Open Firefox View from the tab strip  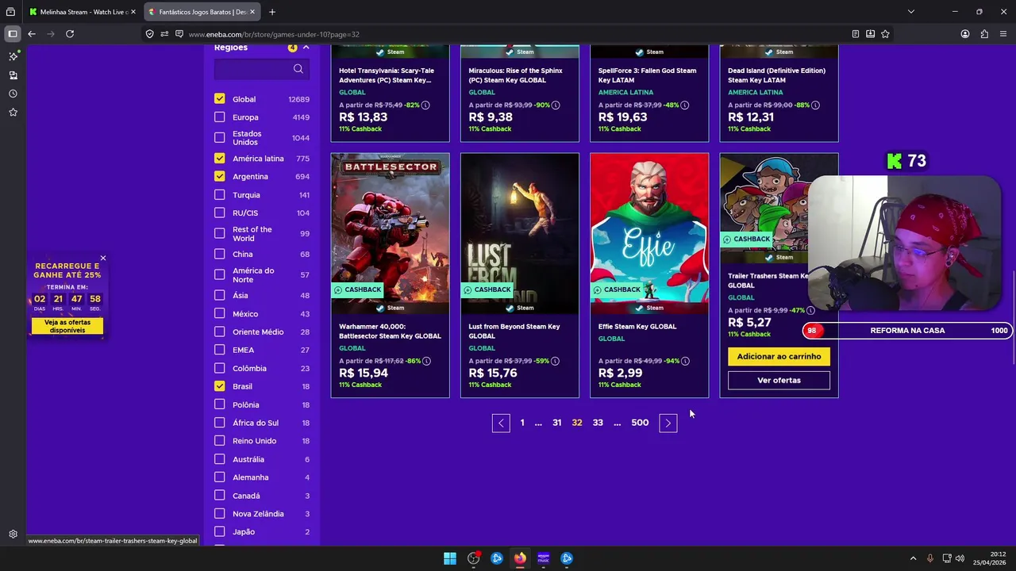[10, 12]
